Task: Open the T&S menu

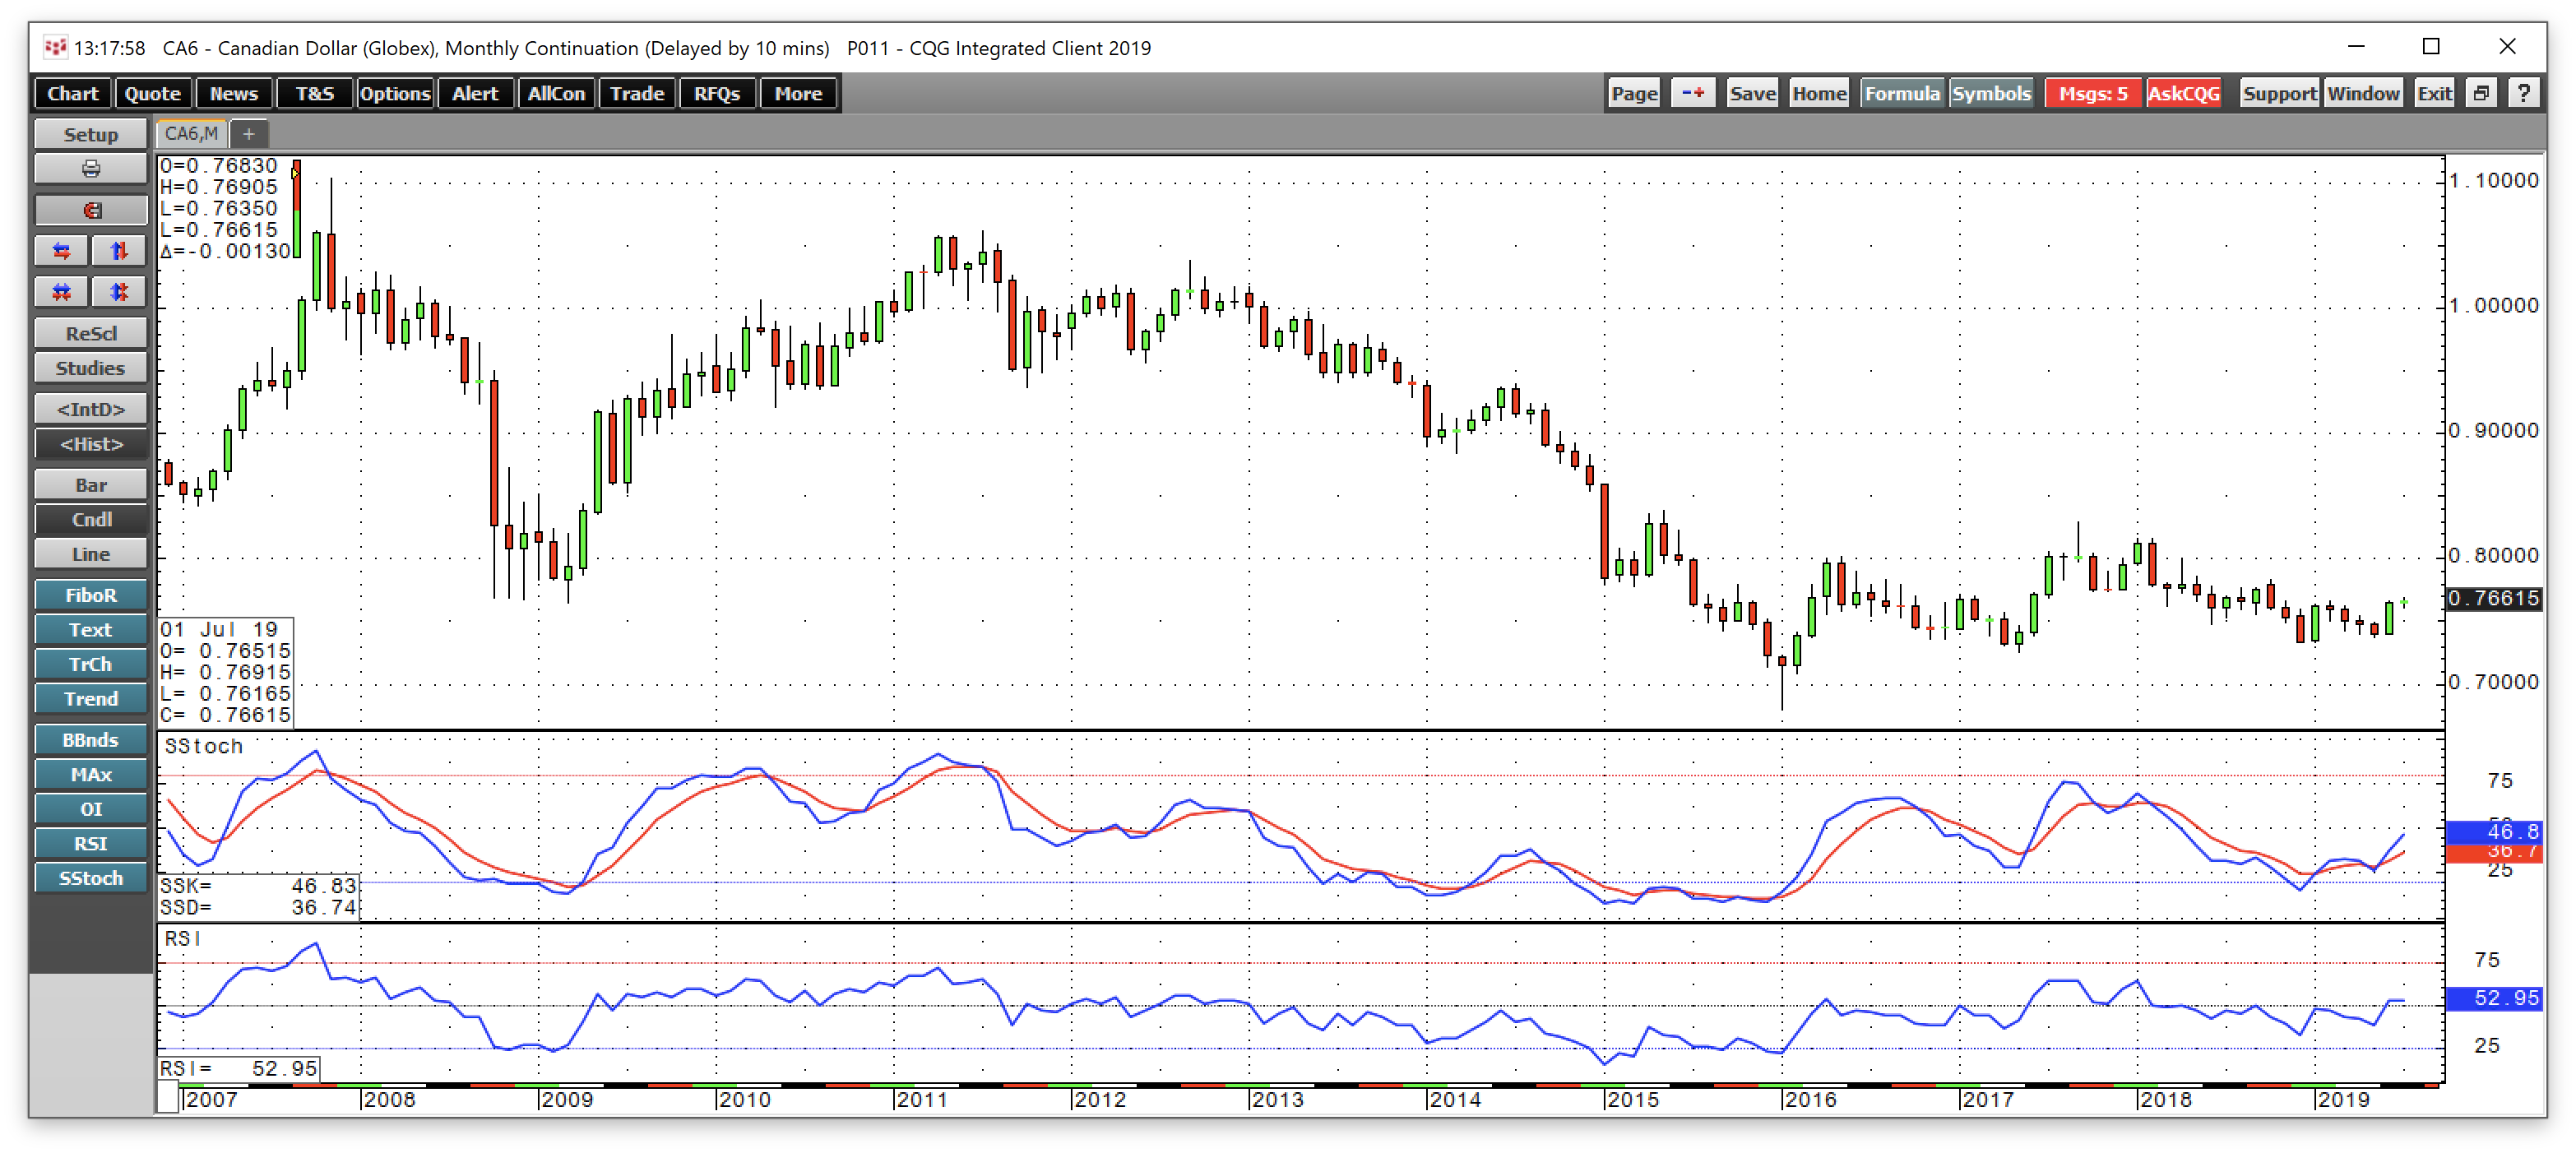Action: click(314, 93)
